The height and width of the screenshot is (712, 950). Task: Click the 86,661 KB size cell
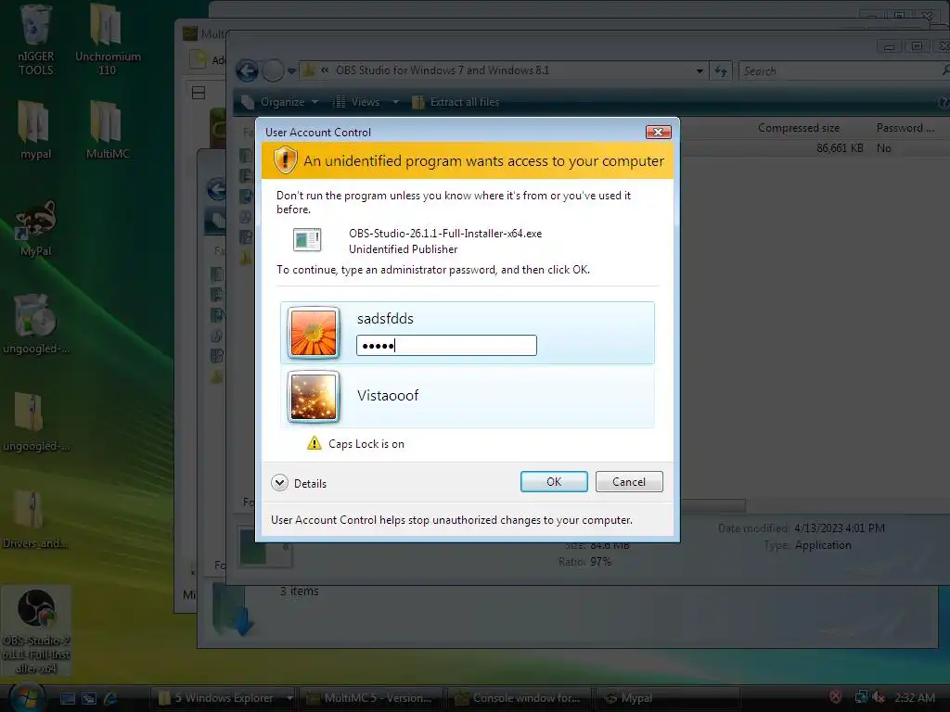click(840, 147)
